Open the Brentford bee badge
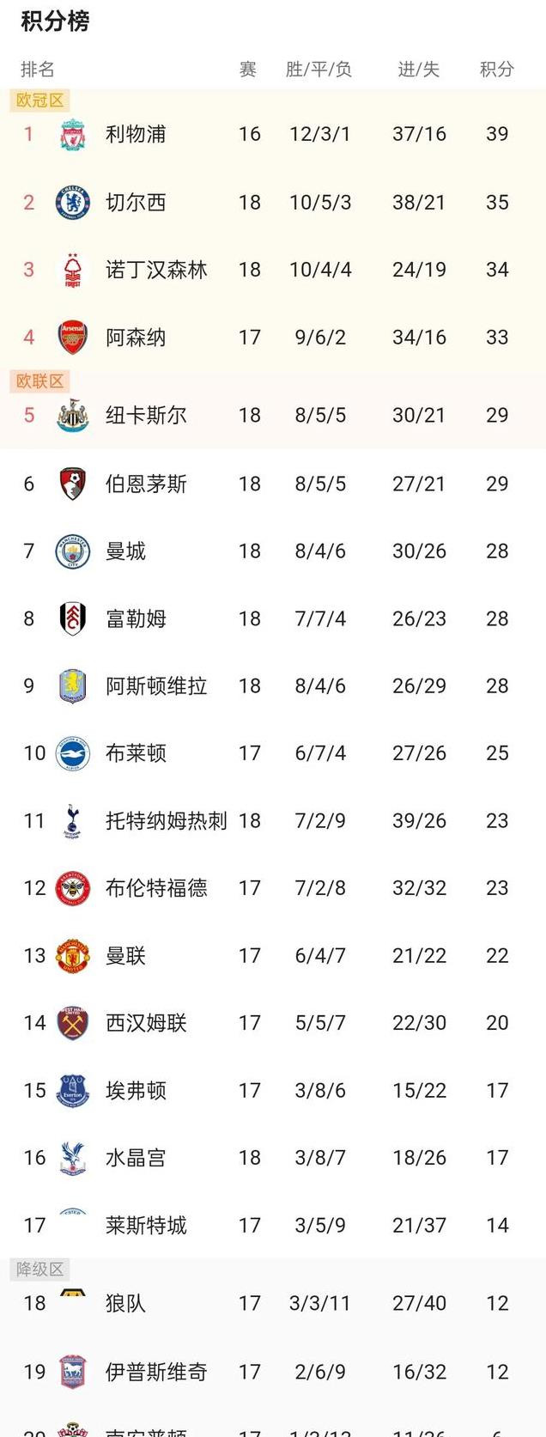Screen dimensions: 546x1437 (x=73, y=888)
